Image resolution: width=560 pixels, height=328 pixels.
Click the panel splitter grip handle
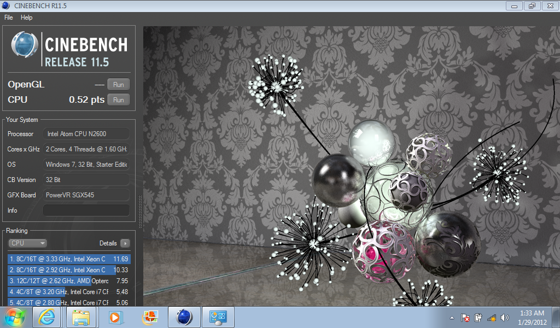click(x=140, y=212)
